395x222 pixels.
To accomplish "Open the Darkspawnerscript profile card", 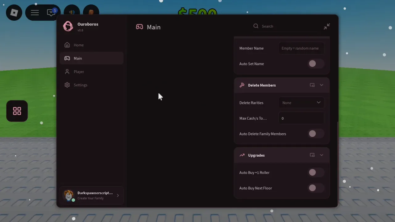I will (92, 195).
